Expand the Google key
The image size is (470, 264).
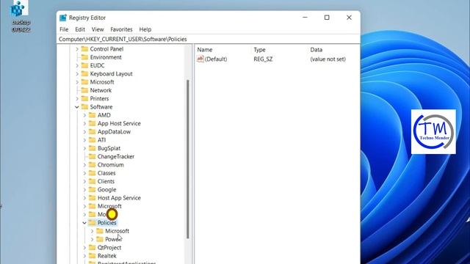pyautogui.click(x=84, y=189)
